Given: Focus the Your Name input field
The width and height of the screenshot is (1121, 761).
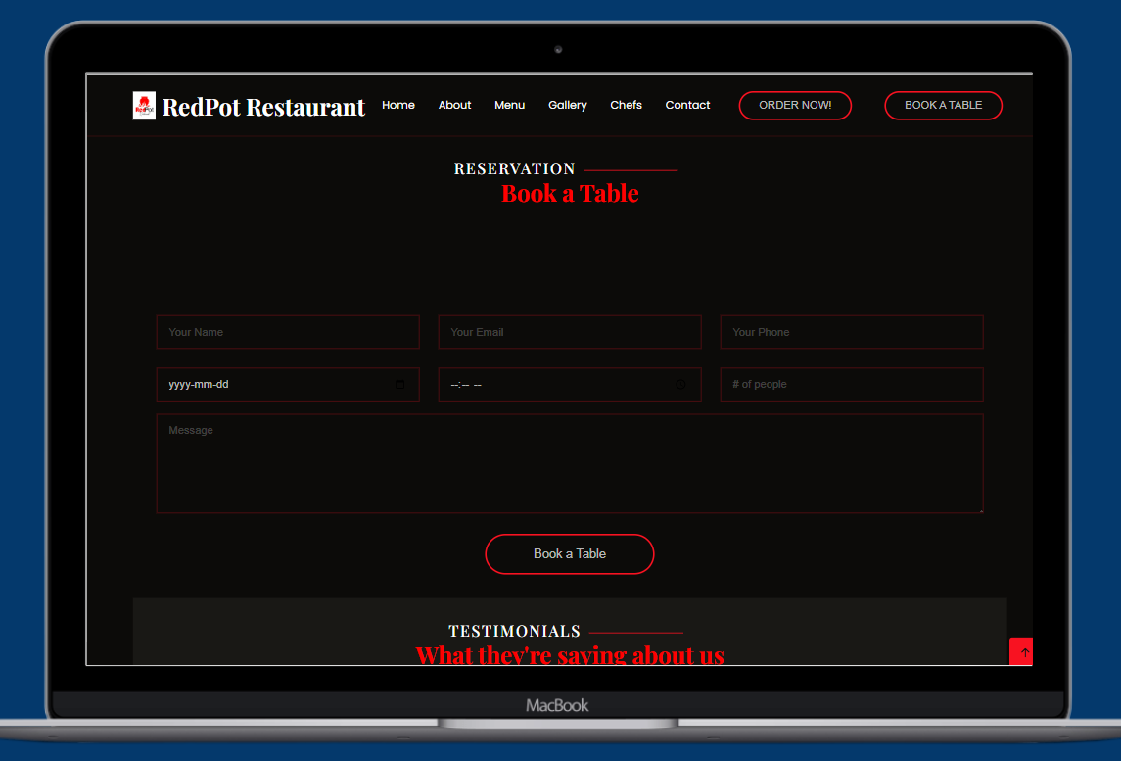Looking at the screenshot, I should (288, 332).
